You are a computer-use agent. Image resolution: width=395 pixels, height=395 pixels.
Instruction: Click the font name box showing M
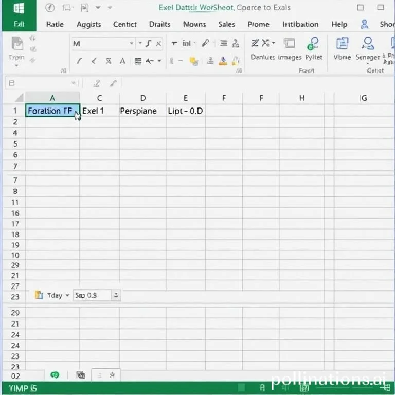103,44
